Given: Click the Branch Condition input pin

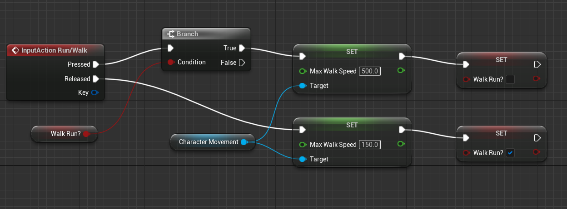Looking at the screenshot, I should click(171, 62).
